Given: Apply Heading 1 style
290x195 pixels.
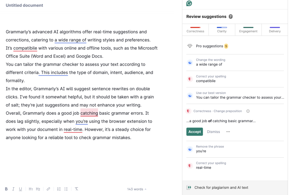Looking at the screenshot, I should (31, 189).
